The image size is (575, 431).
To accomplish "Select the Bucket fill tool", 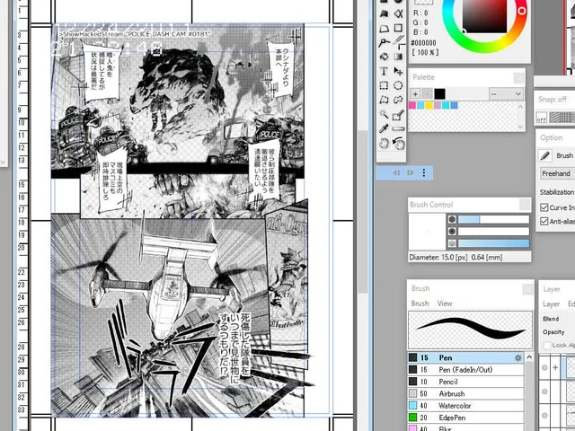I will pos(384,57).
